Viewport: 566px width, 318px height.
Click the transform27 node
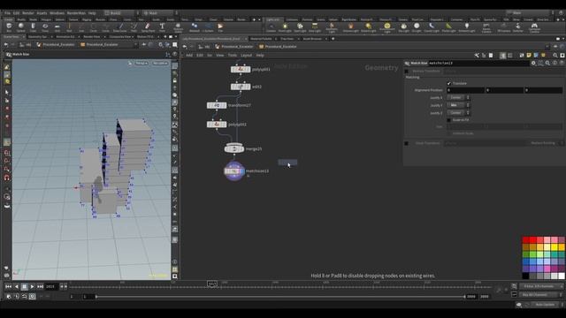217,105
